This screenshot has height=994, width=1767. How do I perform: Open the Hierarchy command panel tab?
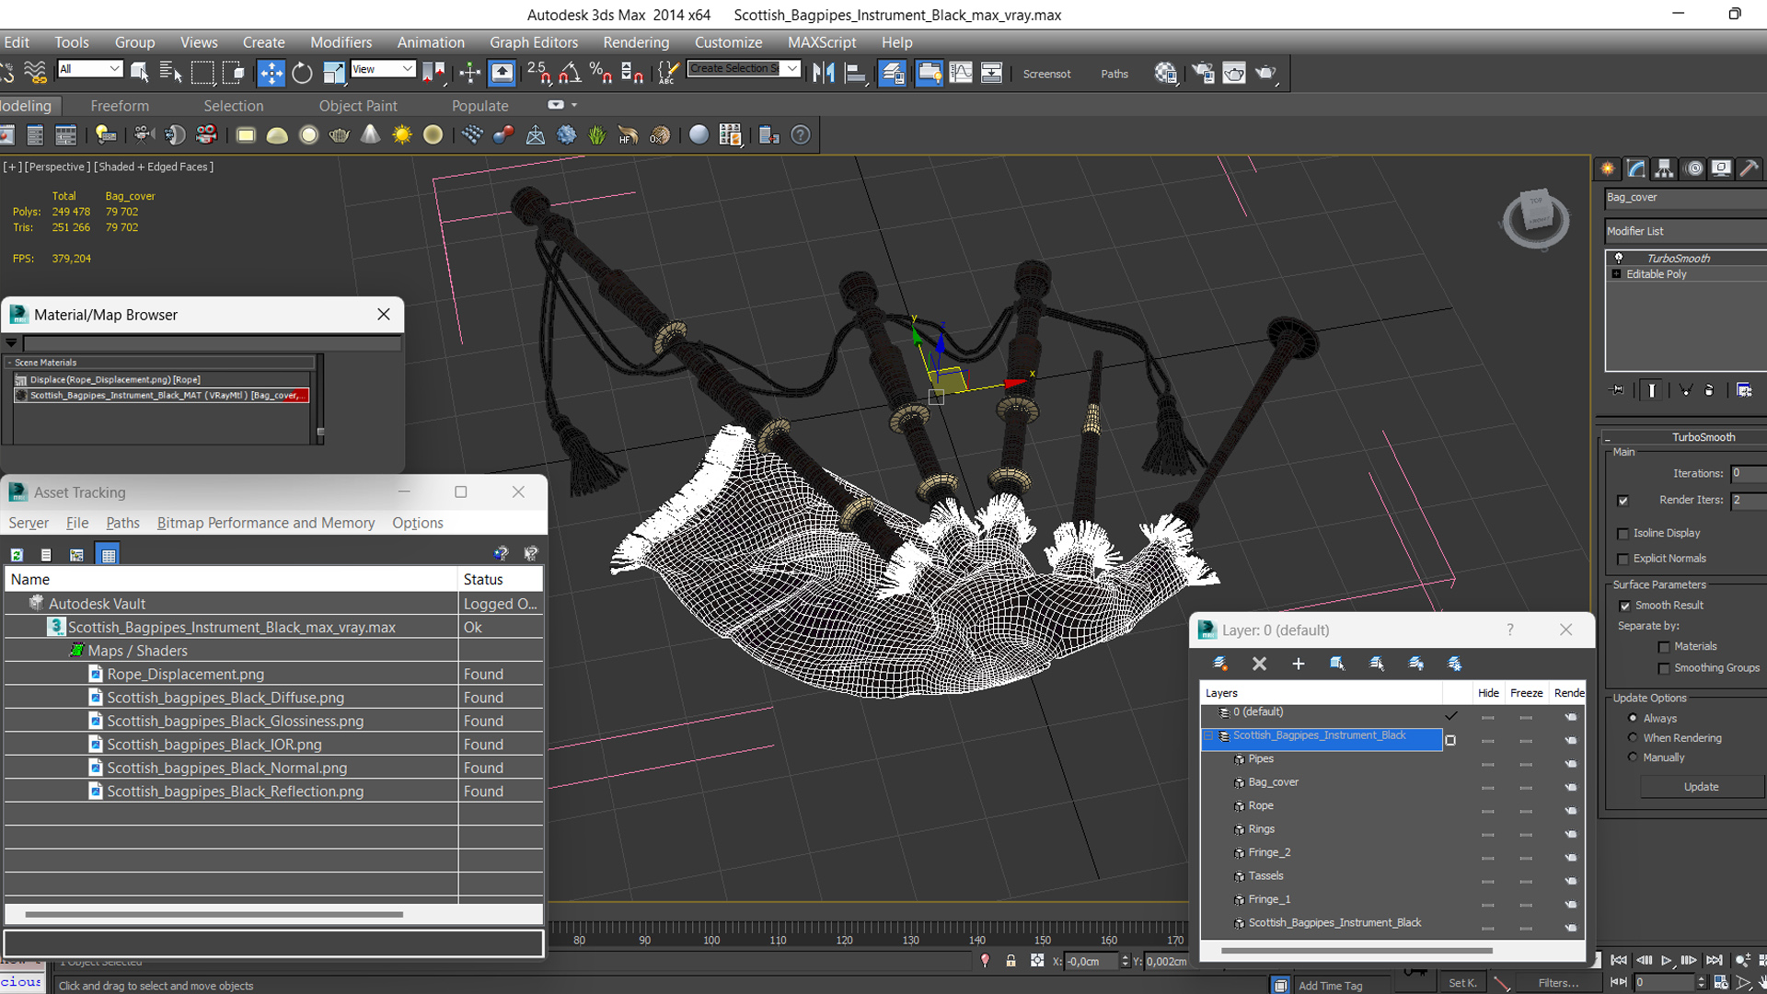click(1664, 168)
